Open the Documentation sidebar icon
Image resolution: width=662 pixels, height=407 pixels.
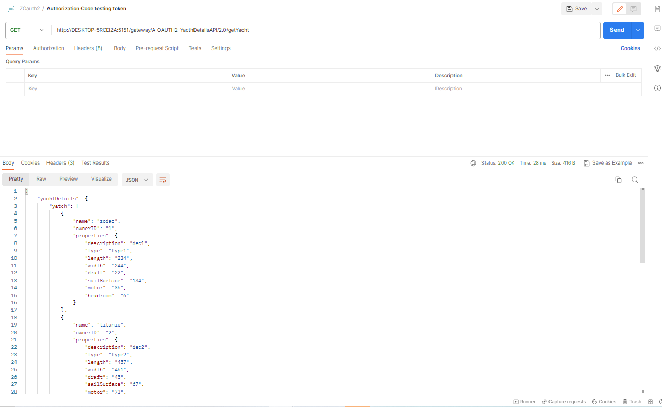[x=657, y=9]
